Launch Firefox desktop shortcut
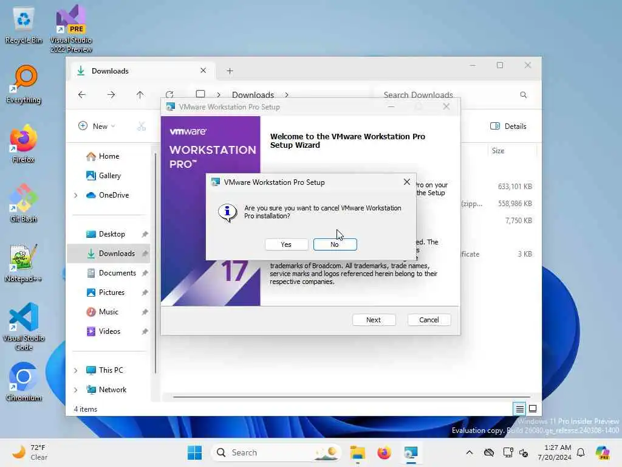Image resolution: width=622 pixels, height=467 pixels. [x=24, y=144]
